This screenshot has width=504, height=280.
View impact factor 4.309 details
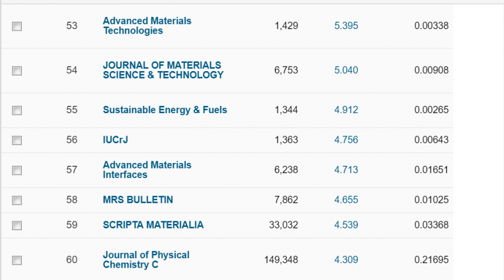coord(346,260)
